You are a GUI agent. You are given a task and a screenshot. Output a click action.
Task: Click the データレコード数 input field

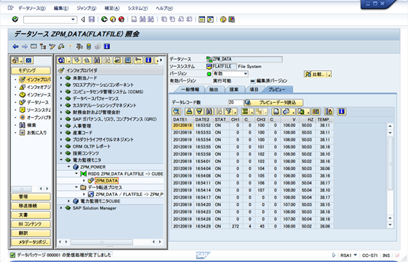click(x=235, y=103)
